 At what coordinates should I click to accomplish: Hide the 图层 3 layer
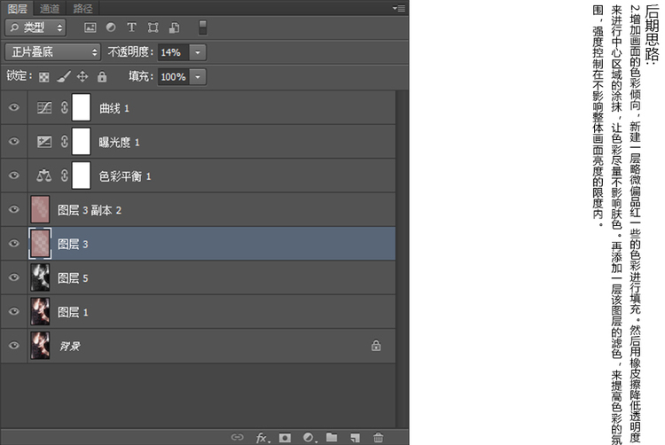pos(13,243)
